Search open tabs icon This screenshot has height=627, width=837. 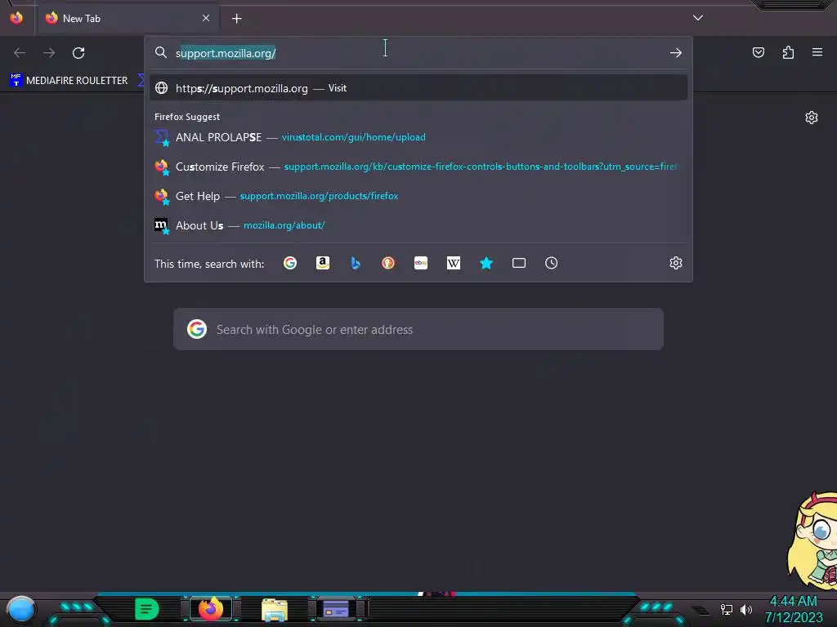[x=519, y=263]
